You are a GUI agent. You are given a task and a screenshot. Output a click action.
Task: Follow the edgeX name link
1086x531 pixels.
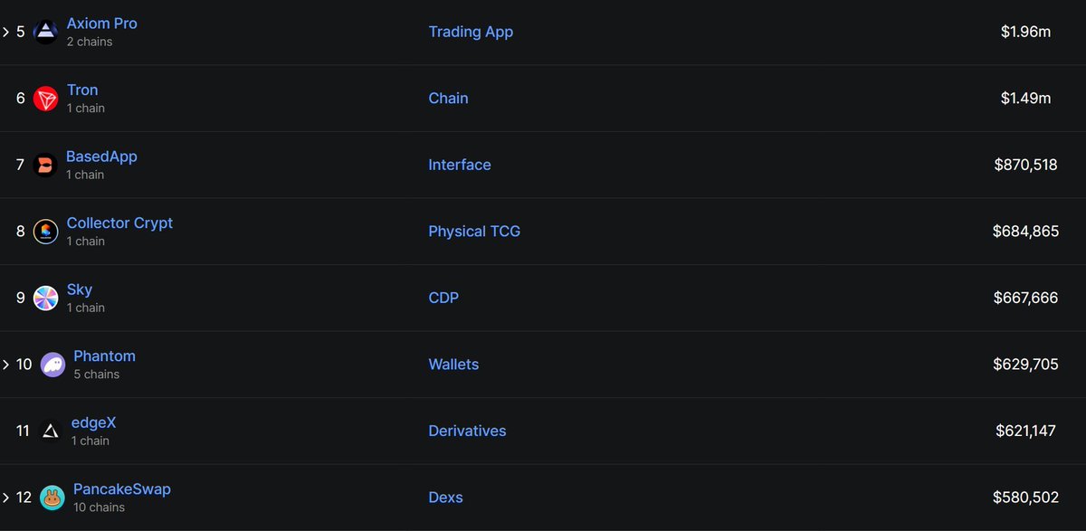95,422
